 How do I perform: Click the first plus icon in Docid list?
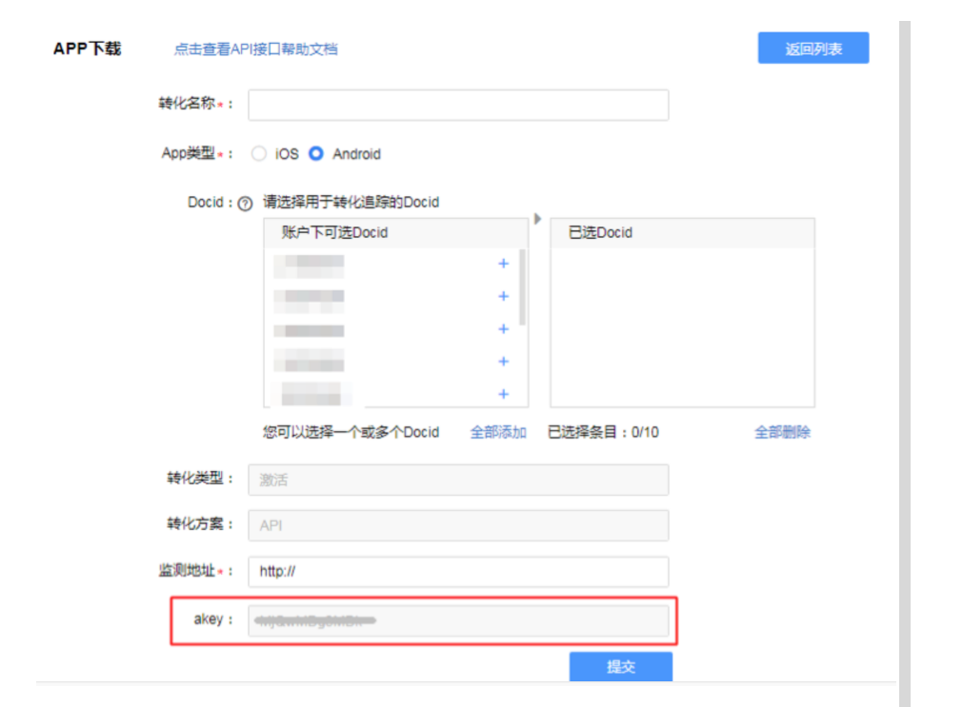(503, 264)
